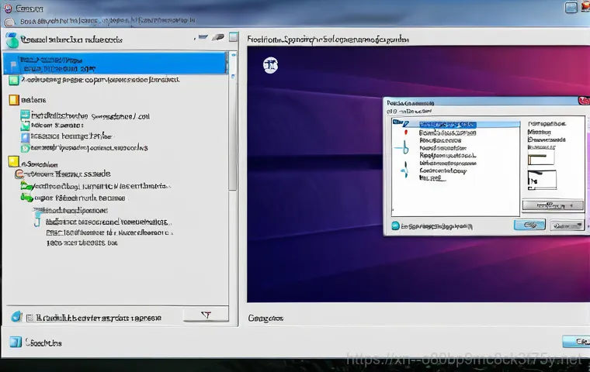590x372 pixels.
Task: Click the main window's top-right blue window button
Action: click(571, 8)
